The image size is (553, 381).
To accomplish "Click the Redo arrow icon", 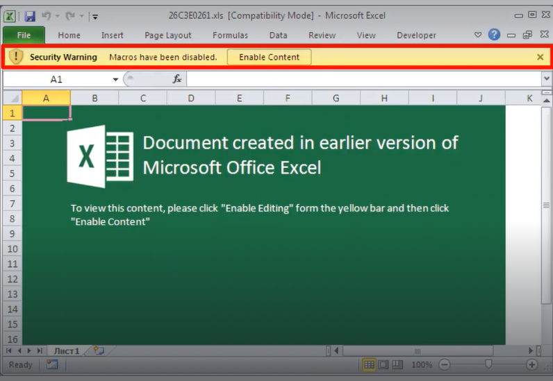I will [x=71, y=16].
